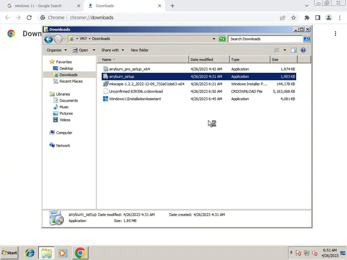The width and height of the screenshot is (347, 260).
Task: Click the Explorer forward arrow button
Action: 58,39
